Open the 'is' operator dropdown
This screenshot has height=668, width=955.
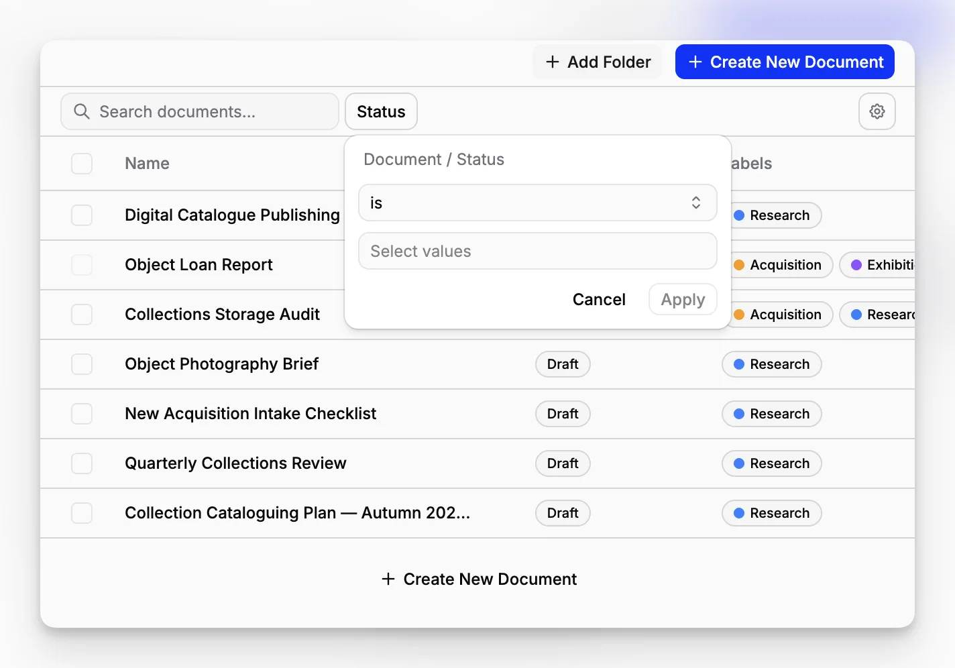pos(538,203)
